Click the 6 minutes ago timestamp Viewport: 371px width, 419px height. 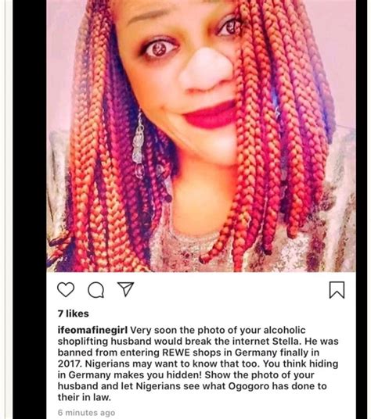tap(86, 413)
